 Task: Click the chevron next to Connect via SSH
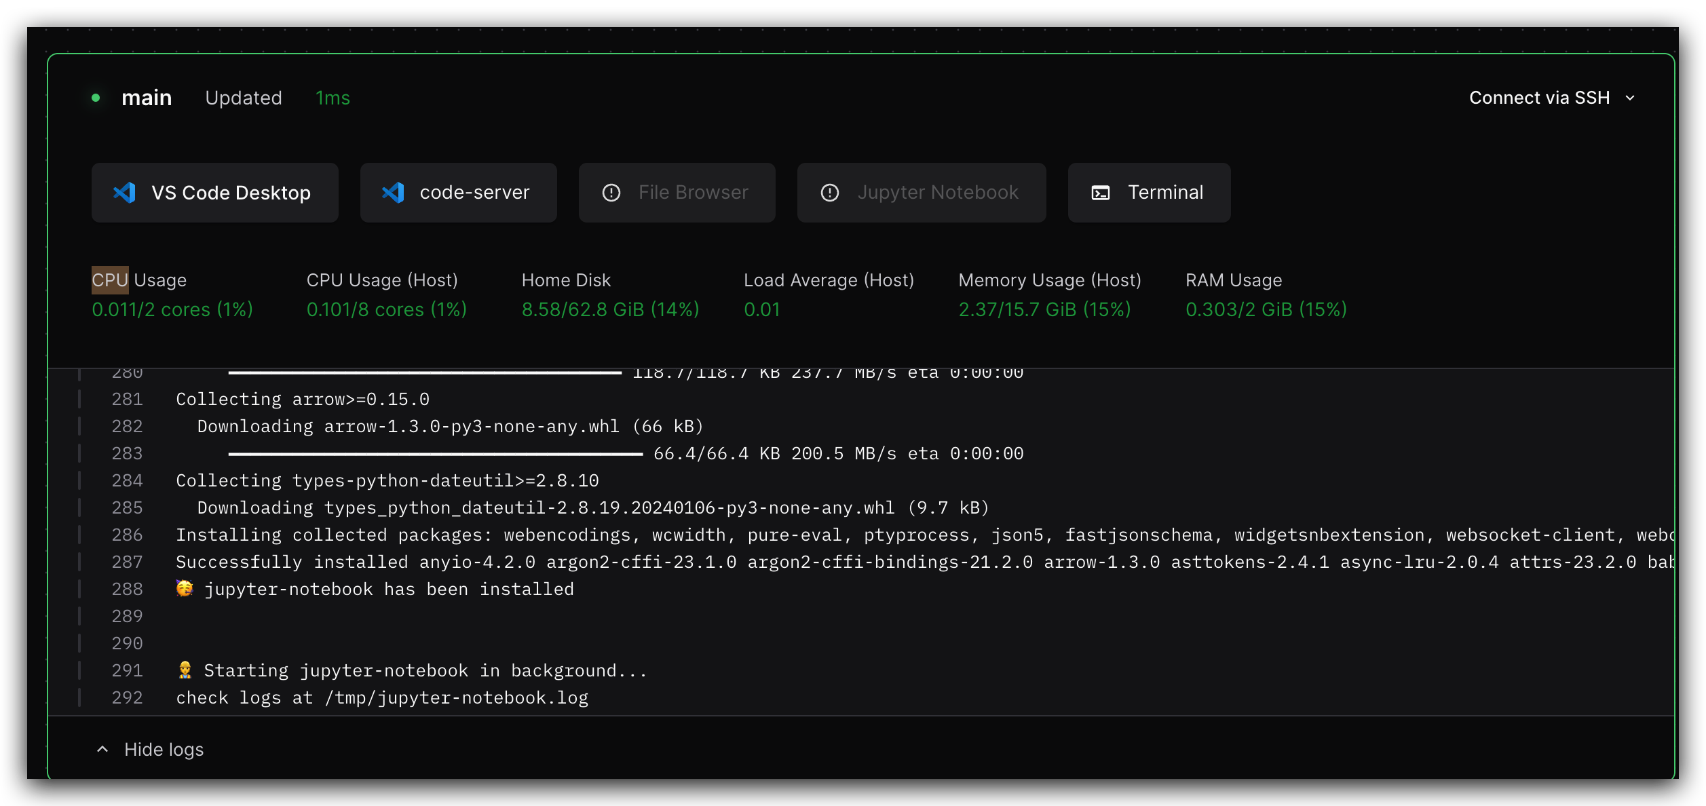pos(1630,98)
